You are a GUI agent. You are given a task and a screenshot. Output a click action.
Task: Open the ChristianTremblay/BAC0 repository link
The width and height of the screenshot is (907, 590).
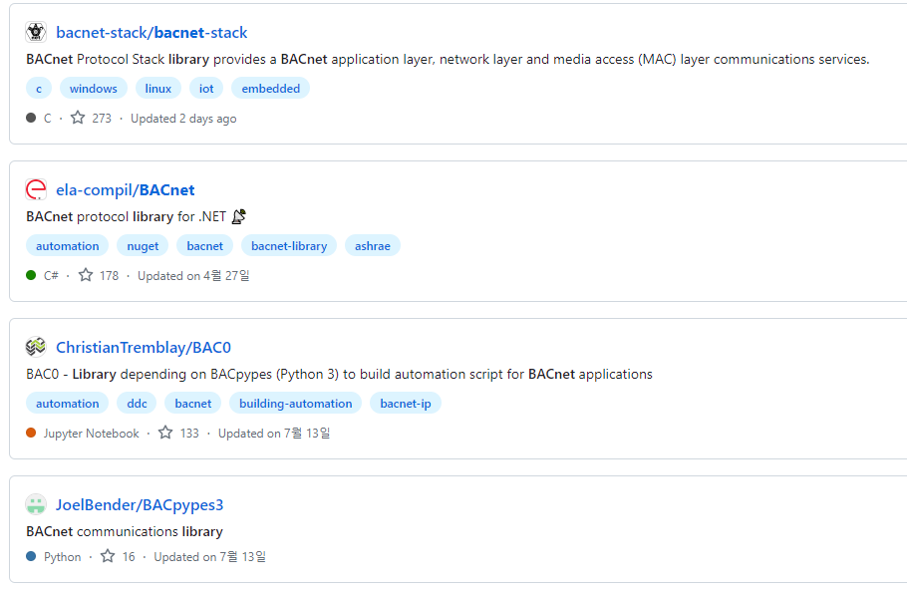coord(144,347)
